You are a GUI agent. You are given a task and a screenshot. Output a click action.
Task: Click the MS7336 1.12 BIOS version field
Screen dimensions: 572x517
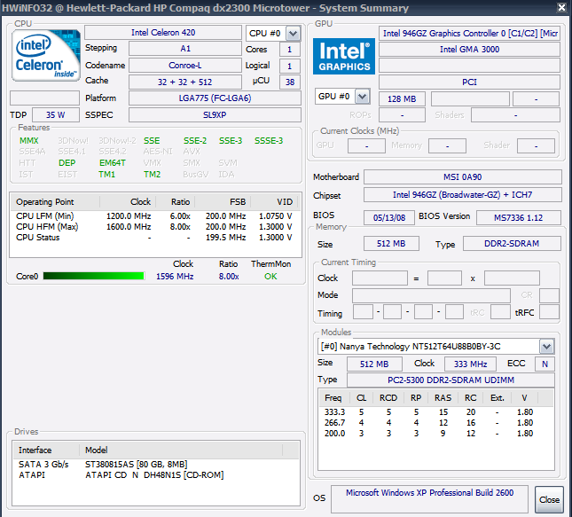tap(519, 217)
